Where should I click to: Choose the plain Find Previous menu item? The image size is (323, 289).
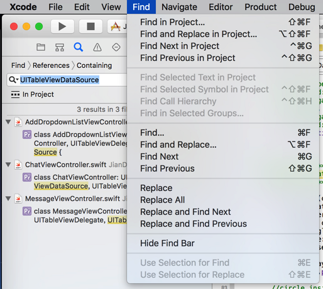[x=223, y=168]
